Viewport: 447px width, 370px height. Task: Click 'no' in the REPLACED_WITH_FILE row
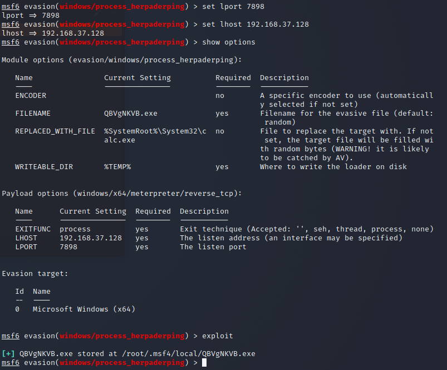(x=220, y=131)
